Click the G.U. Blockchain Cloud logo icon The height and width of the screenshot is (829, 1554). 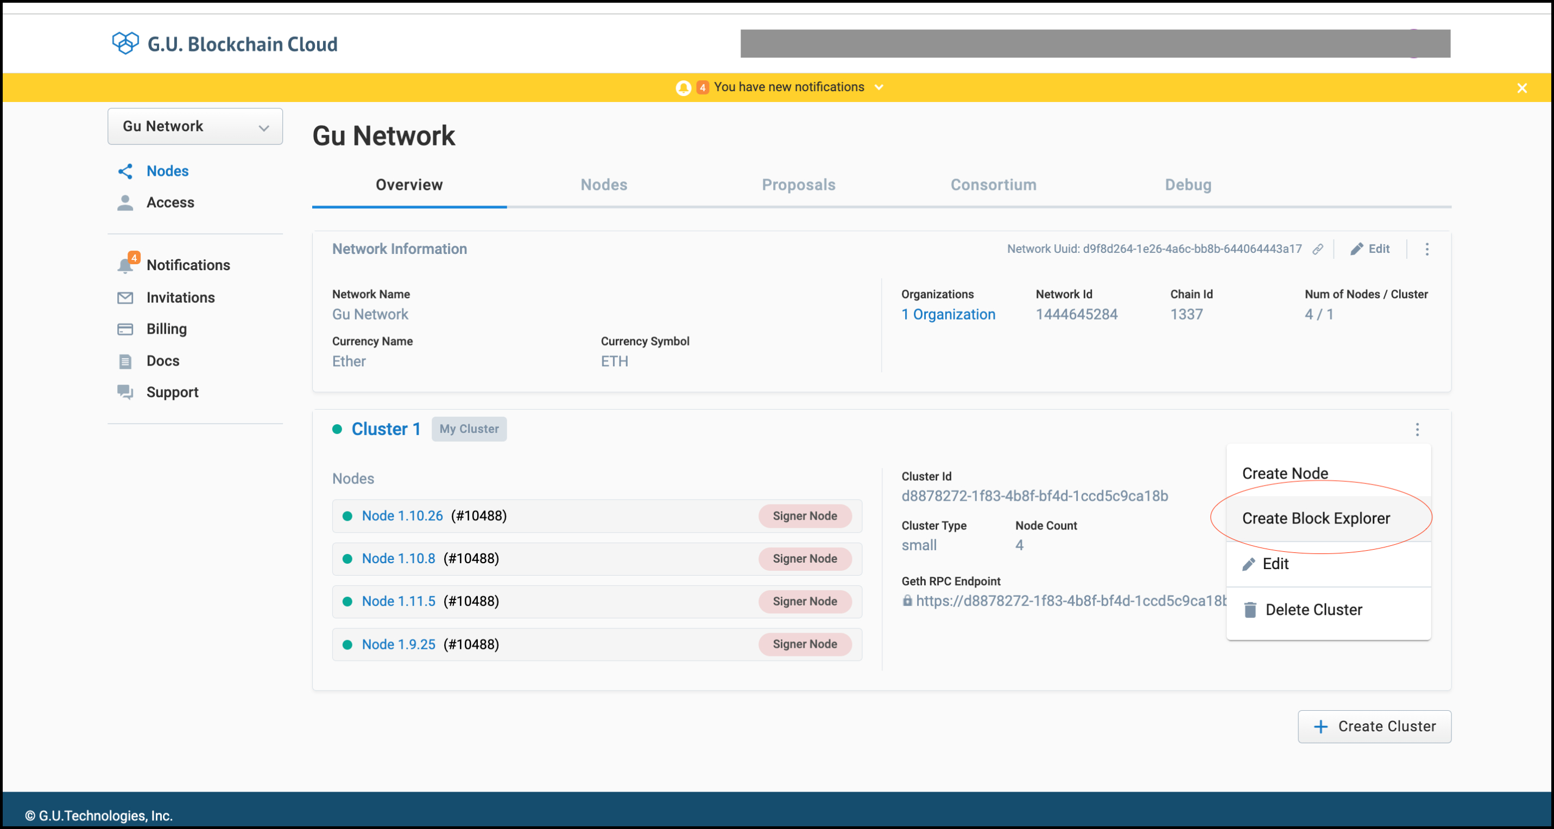[125, 43]
